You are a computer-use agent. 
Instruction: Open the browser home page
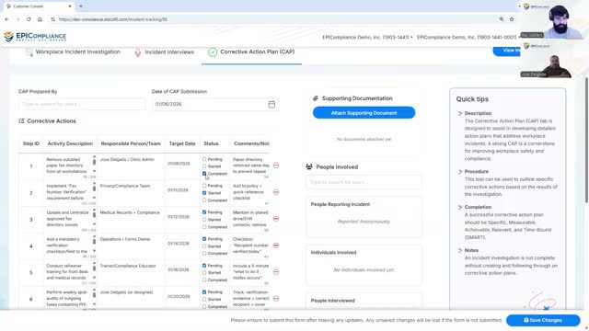click(x=40, y=19)
